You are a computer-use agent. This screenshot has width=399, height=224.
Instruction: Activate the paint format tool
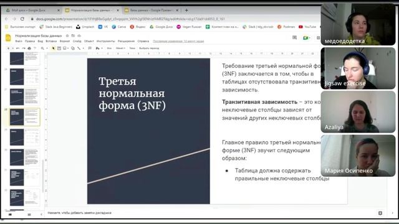tap(35, 48)
